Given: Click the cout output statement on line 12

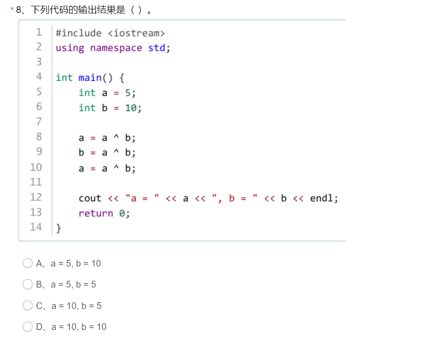Looking at the screenshot, I should (x=208, y=199).
